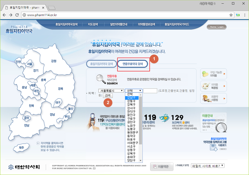Click the magnifying glass SEARCH icon
The width and height of the screenshot is (249, 175).
pyautogui.click(x=101, y=79)
